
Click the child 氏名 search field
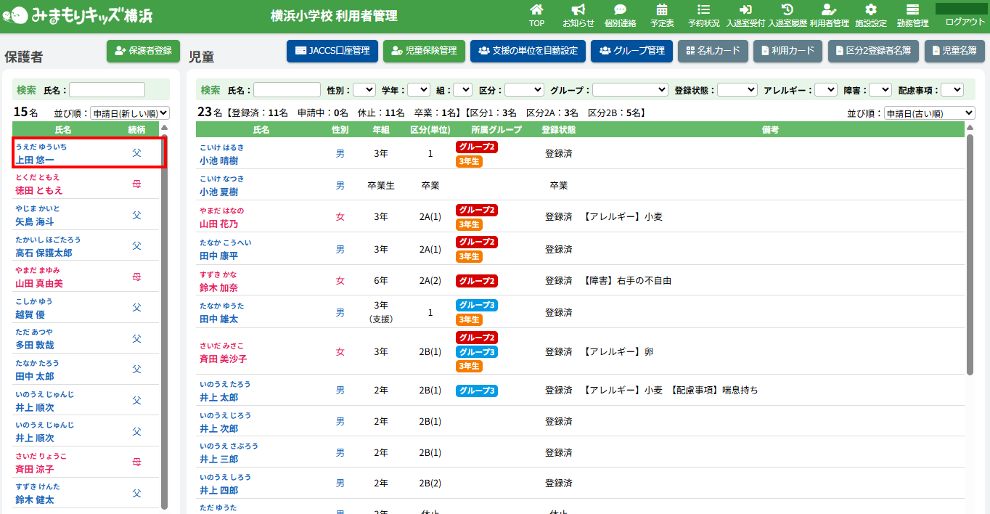coord(287,90)
